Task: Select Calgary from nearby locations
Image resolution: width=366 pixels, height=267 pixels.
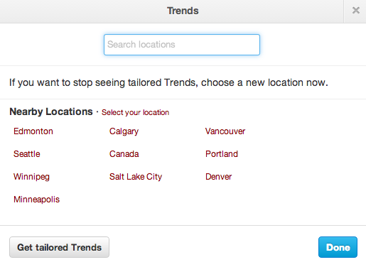Action: tap(124, 131)
